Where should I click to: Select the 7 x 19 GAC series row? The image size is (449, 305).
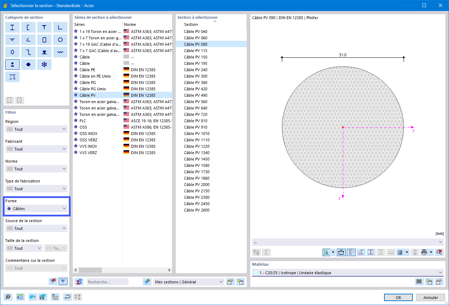pos(122,44)
